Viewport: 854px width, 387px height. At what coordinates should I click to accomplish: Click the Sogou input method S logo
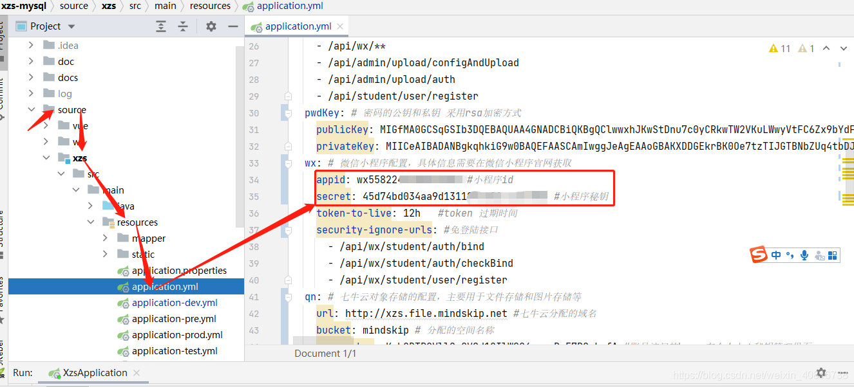(759, 255)
